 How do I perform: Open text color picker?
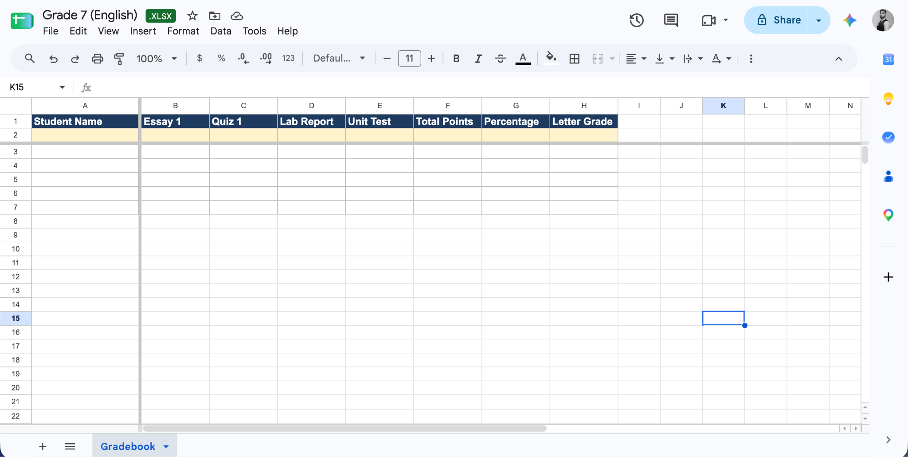coord(523,59)
